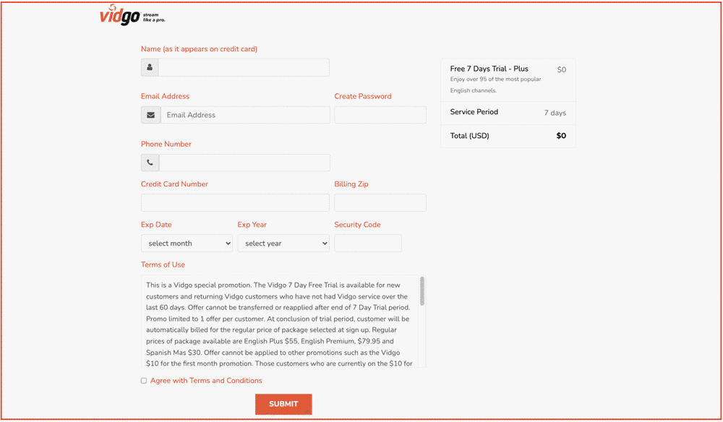The image size is (723, 422).
Task: Open the select month dropdown
Action: click(187, 244)
